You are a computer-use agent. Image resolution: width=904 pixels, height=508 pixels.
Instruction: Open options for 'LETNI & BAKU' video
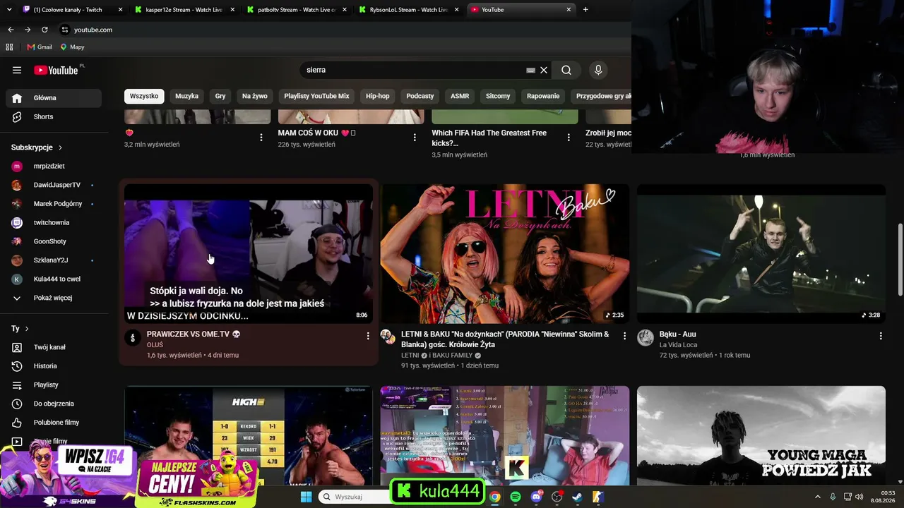point(624,337)
